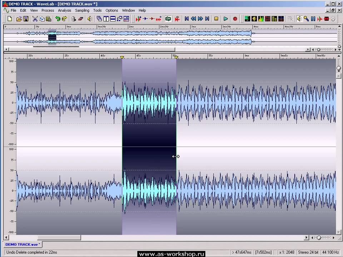The height and width of the screenshot is (257, 343).
Task: Jump to start with the skip-back button
Action: coord(187,19)
